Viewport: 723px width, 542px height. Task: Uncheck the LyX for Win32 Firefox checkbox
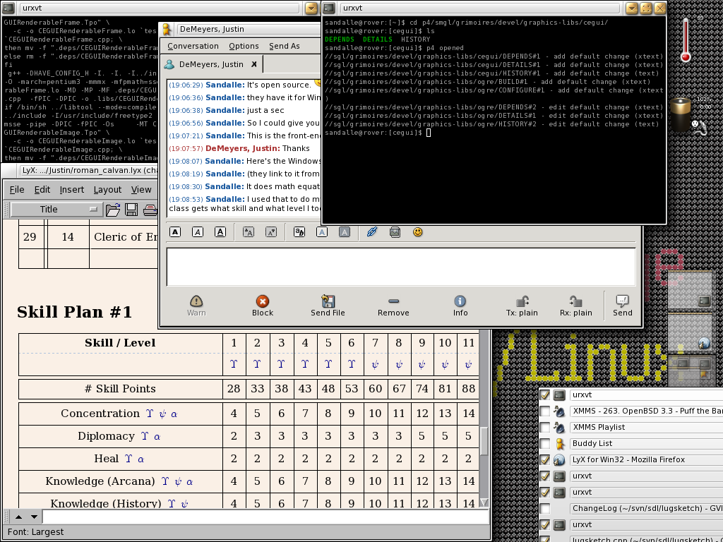tap(544, 460)
